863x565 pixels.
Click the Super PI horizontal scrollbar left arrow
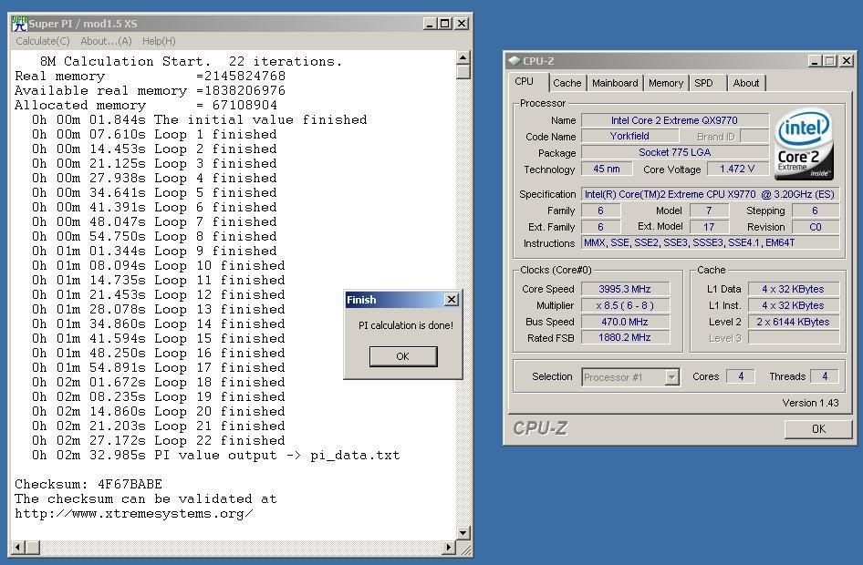coord(17,547)
